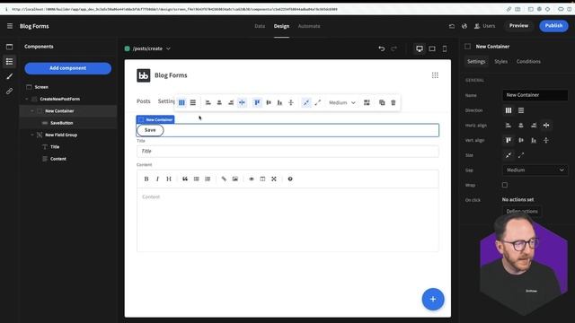Collapse the CreateNewPostForm tree node

point(27,99)
